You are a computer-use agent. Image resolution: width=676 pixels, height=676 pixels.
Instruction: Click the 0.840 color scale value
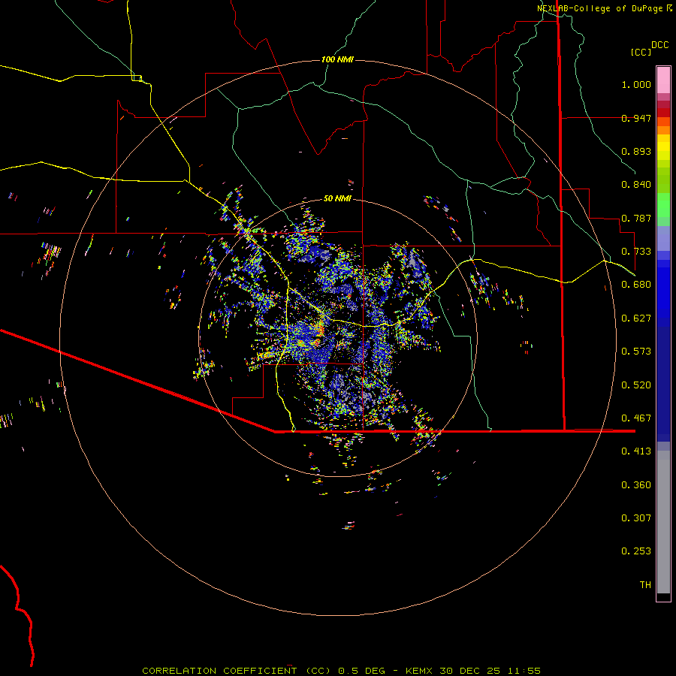click(x=636, y=185)
